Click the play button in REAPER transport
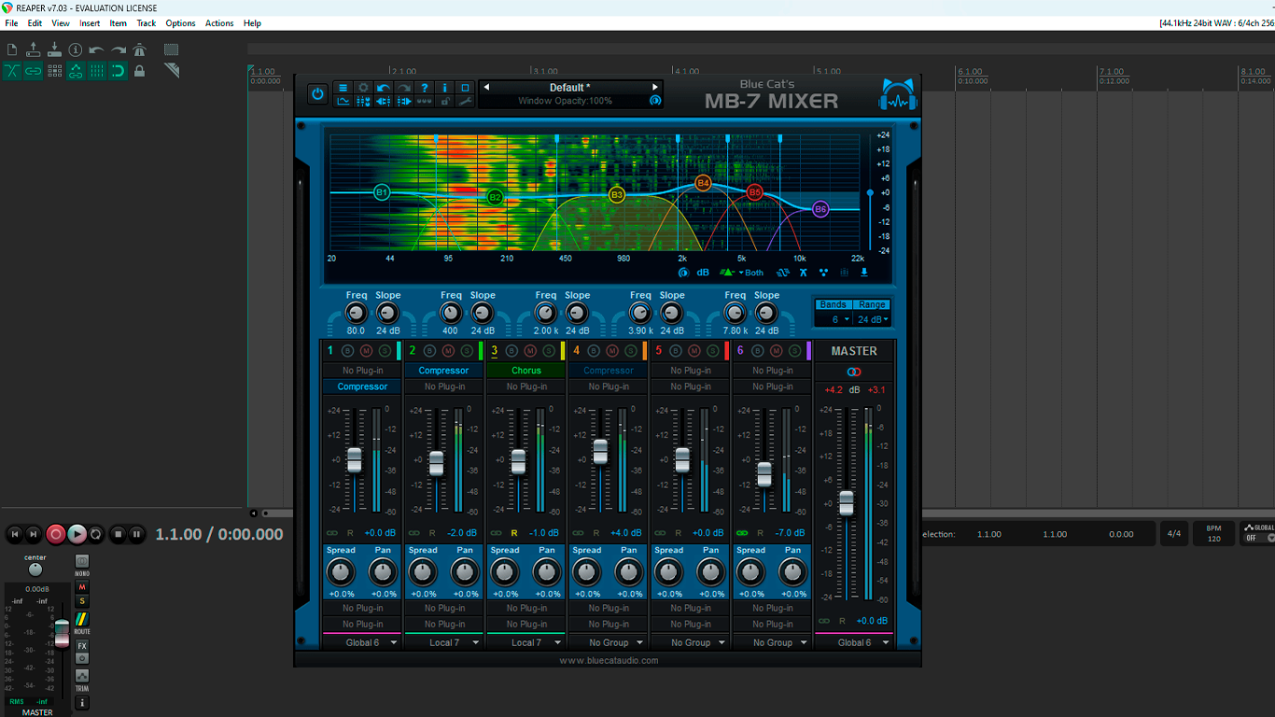Image resolution: width=1275 pixels, height=717 pixels. point(77,534)
